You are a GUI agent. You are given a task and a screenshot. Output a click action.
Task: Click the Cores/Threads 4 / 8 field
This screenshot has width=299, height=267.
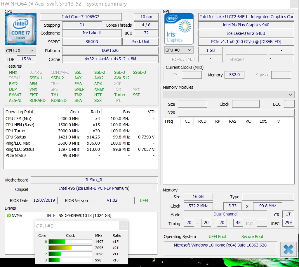[x=146, y=25]
